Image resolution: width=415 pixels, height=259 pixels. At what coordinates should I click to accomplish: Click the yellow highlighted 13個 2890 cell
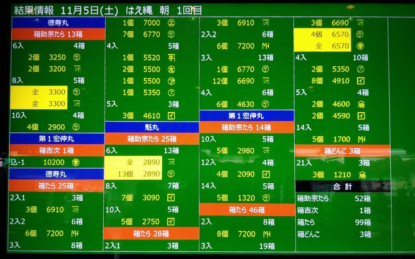(133, 174)
